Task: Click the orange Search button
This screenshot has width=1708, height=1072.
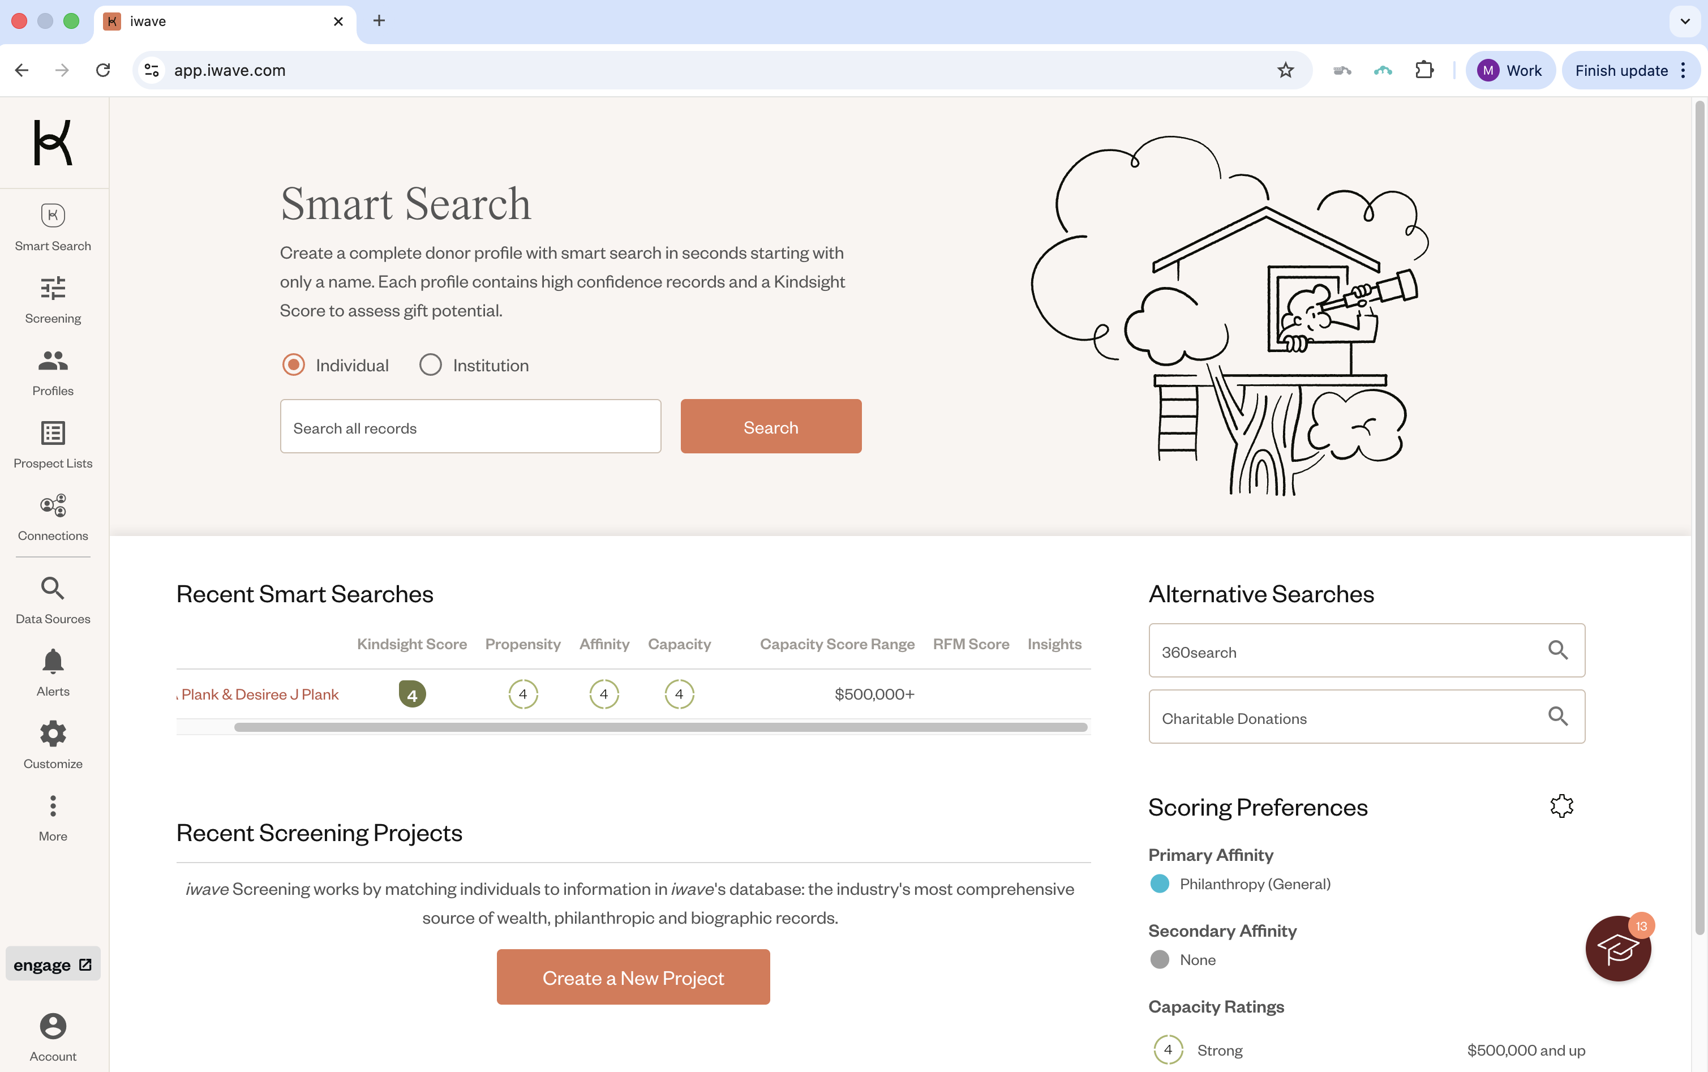Action: point(770,427)
